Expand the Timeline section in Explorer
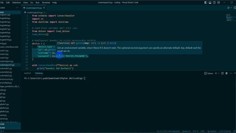 pyautogui.click(x=10, y=128)
